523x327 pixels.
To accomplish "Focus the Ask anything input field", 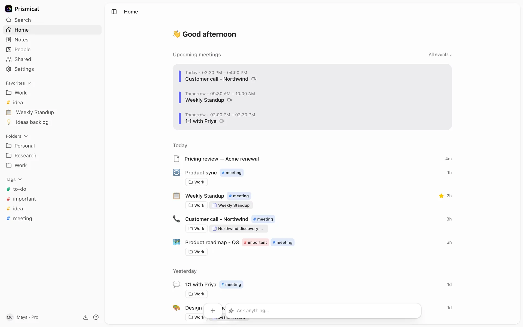I will coord(323,311).
